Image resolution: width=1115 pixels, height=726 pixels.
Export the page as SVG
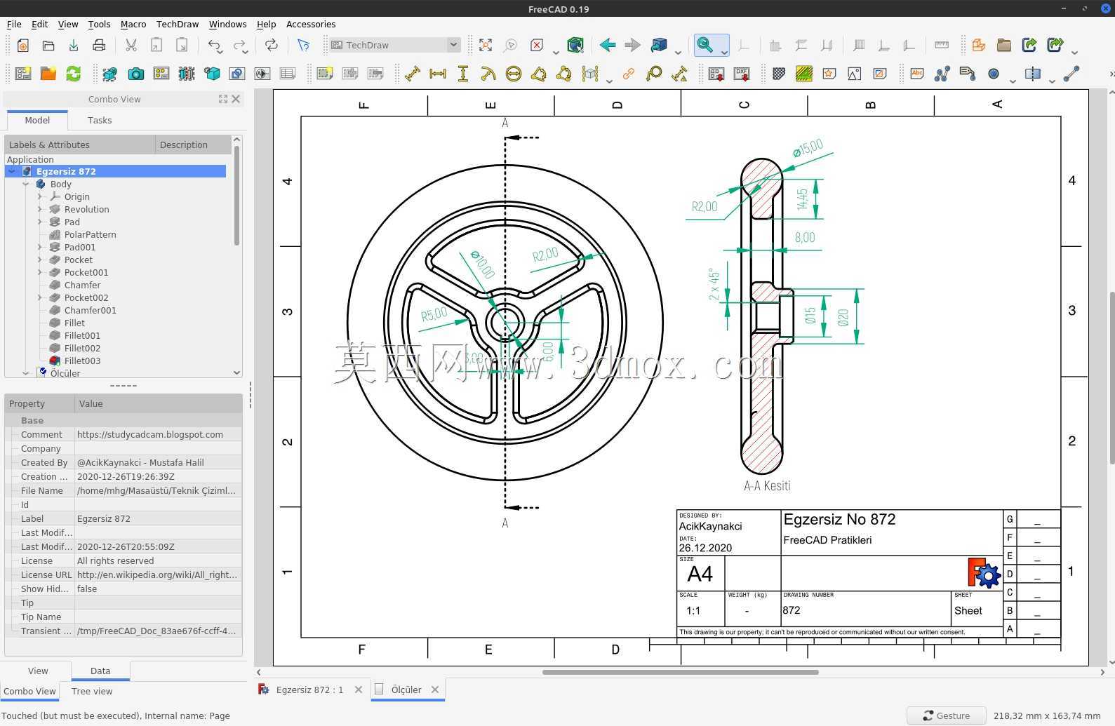[716, 74]
